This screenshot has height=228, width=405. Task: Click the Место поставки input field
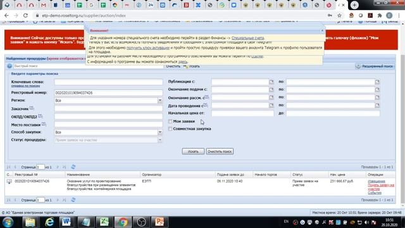pos(108,124)
